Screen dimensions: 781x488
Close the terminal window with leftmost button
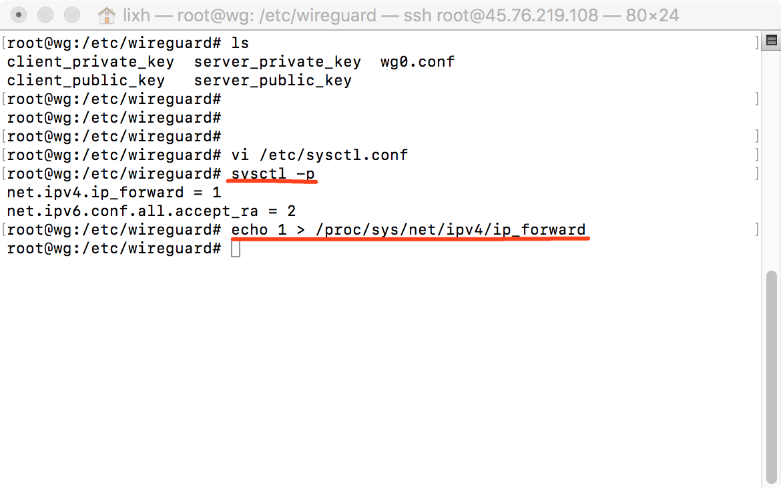tap(19, 15)
